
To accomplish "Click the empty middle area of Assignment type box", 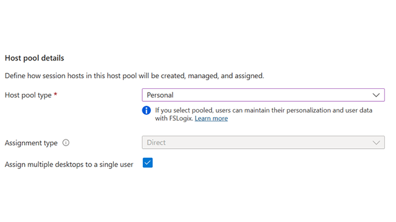I will click(x=269, y=142).
